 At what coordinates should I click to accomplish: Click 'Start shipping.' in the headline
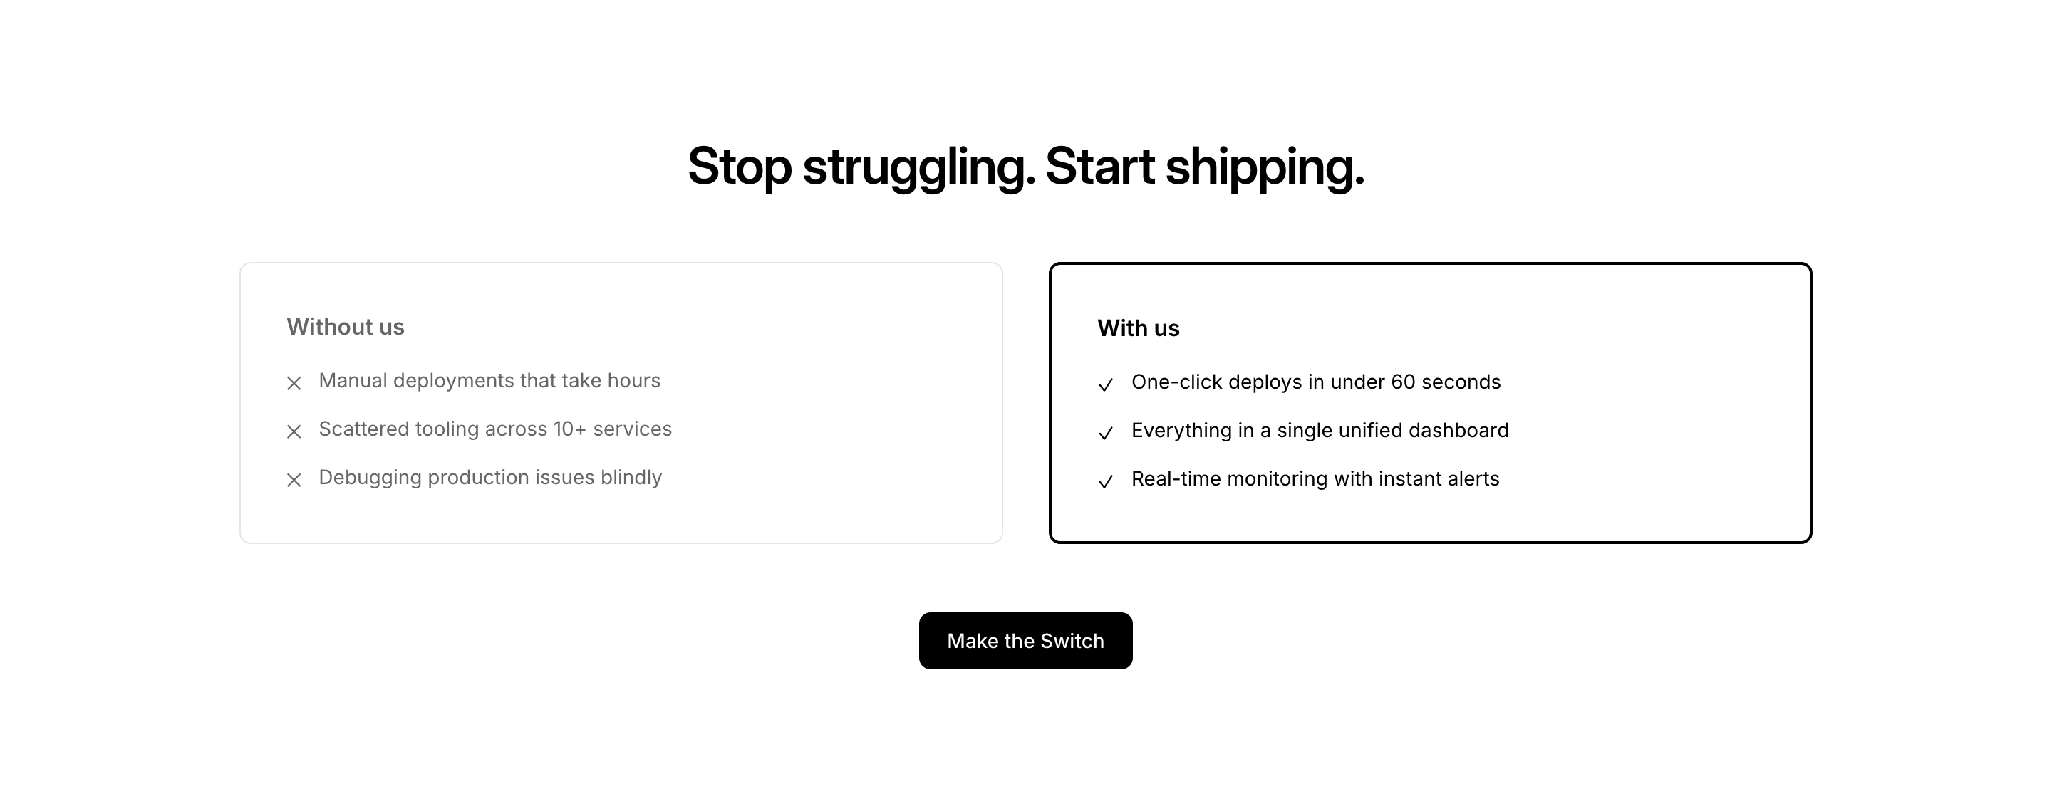pos(1204,167)
